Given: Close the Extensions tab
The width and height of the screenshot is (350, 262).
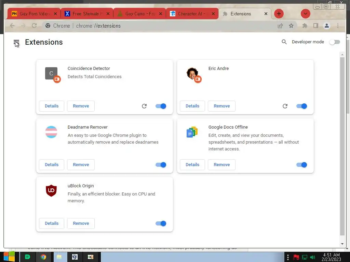Looking at the screenshot, I should (x=266, y=14).
